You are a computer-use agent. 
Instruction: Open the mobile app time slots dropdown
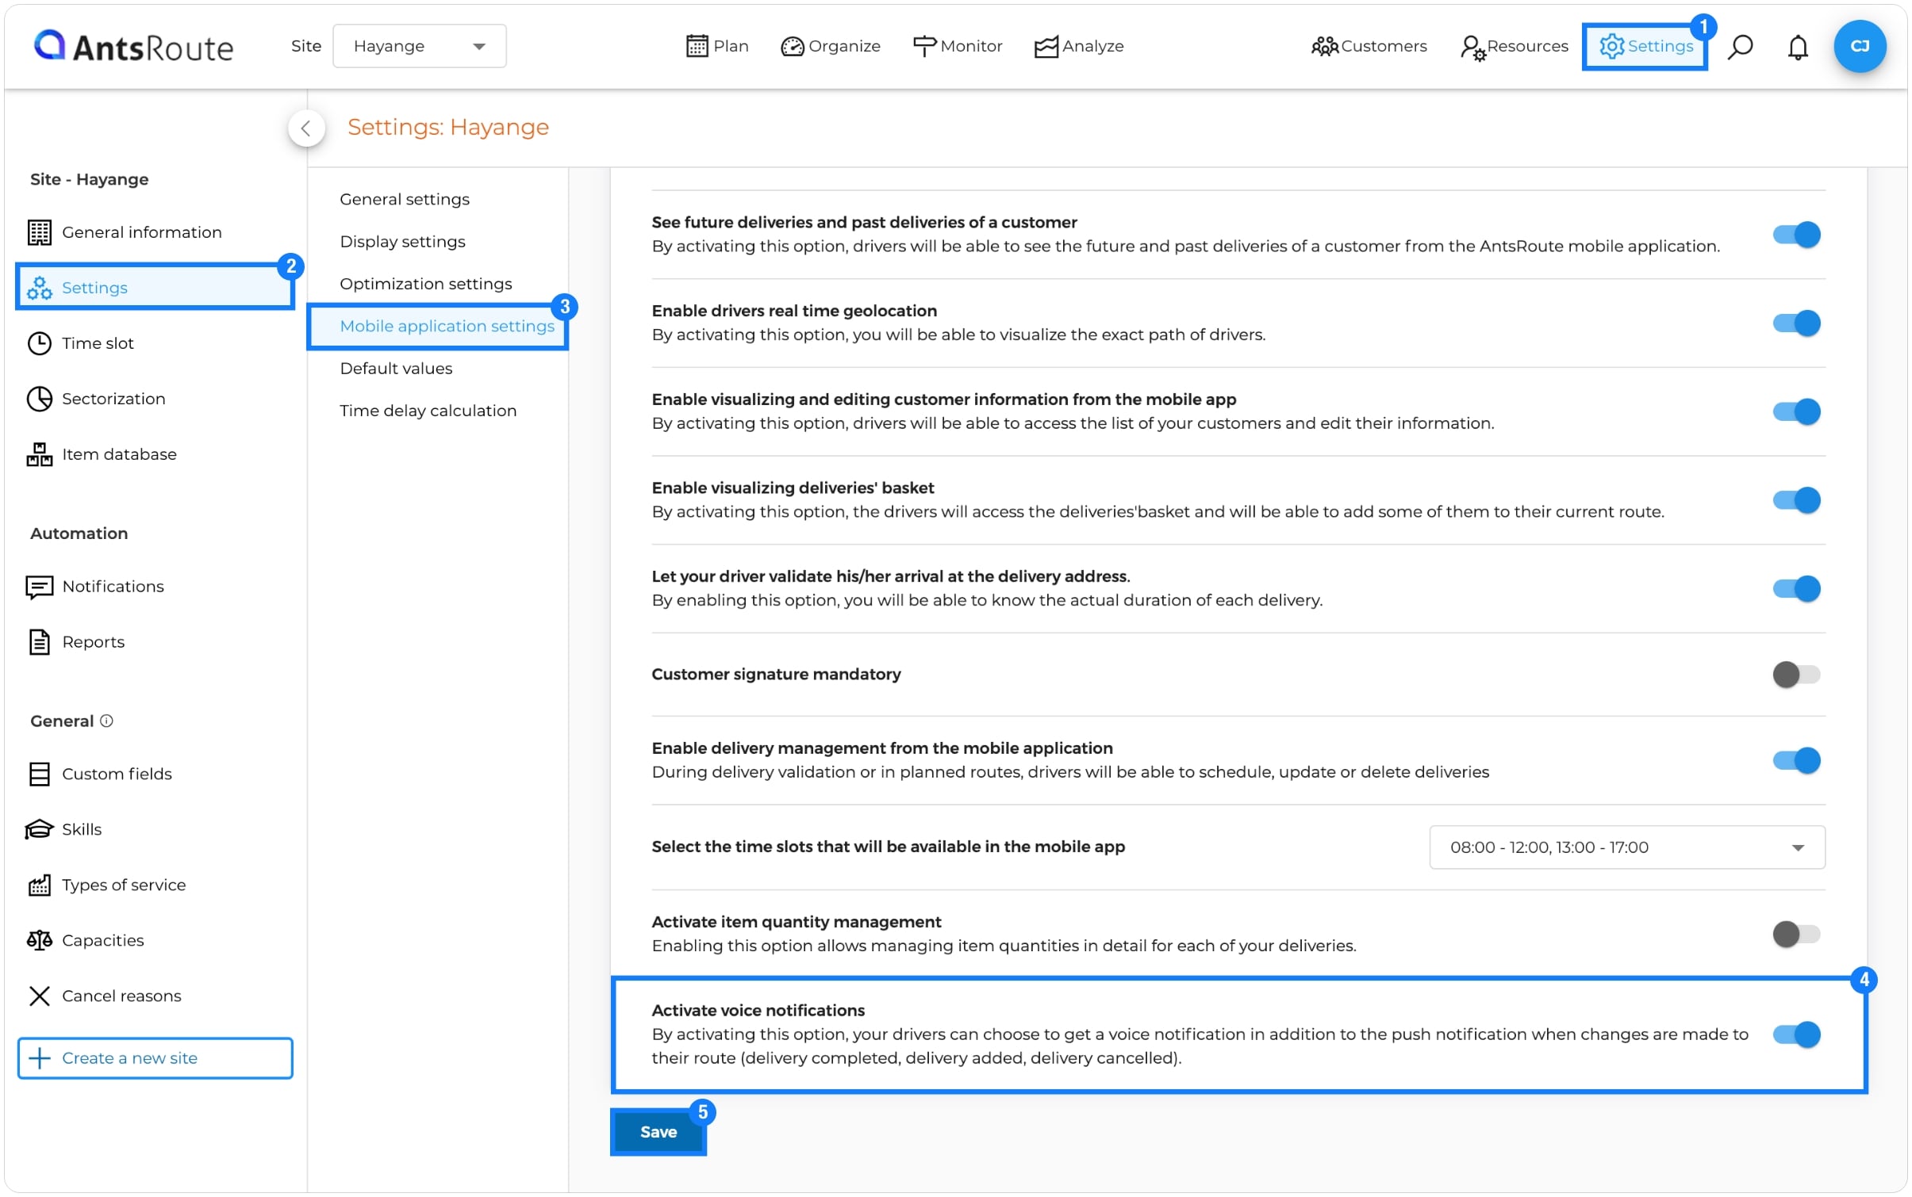coord(1626,847)
